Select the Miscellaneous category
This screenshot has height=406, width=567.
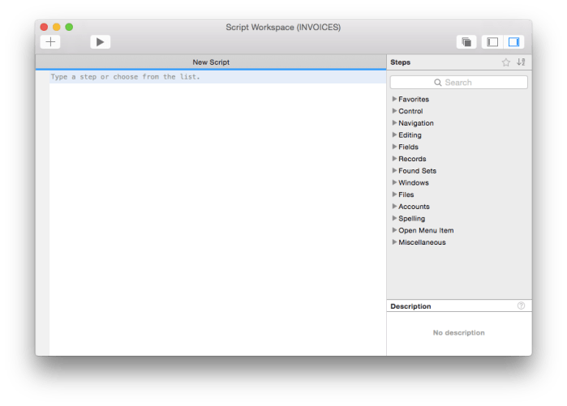pos(422,242)
